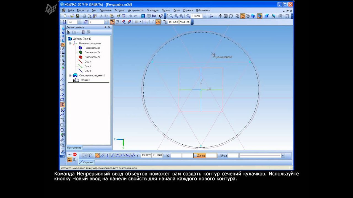
Task: Select Плоскость XY in the model tree
Action: click(x=92, y=48)
